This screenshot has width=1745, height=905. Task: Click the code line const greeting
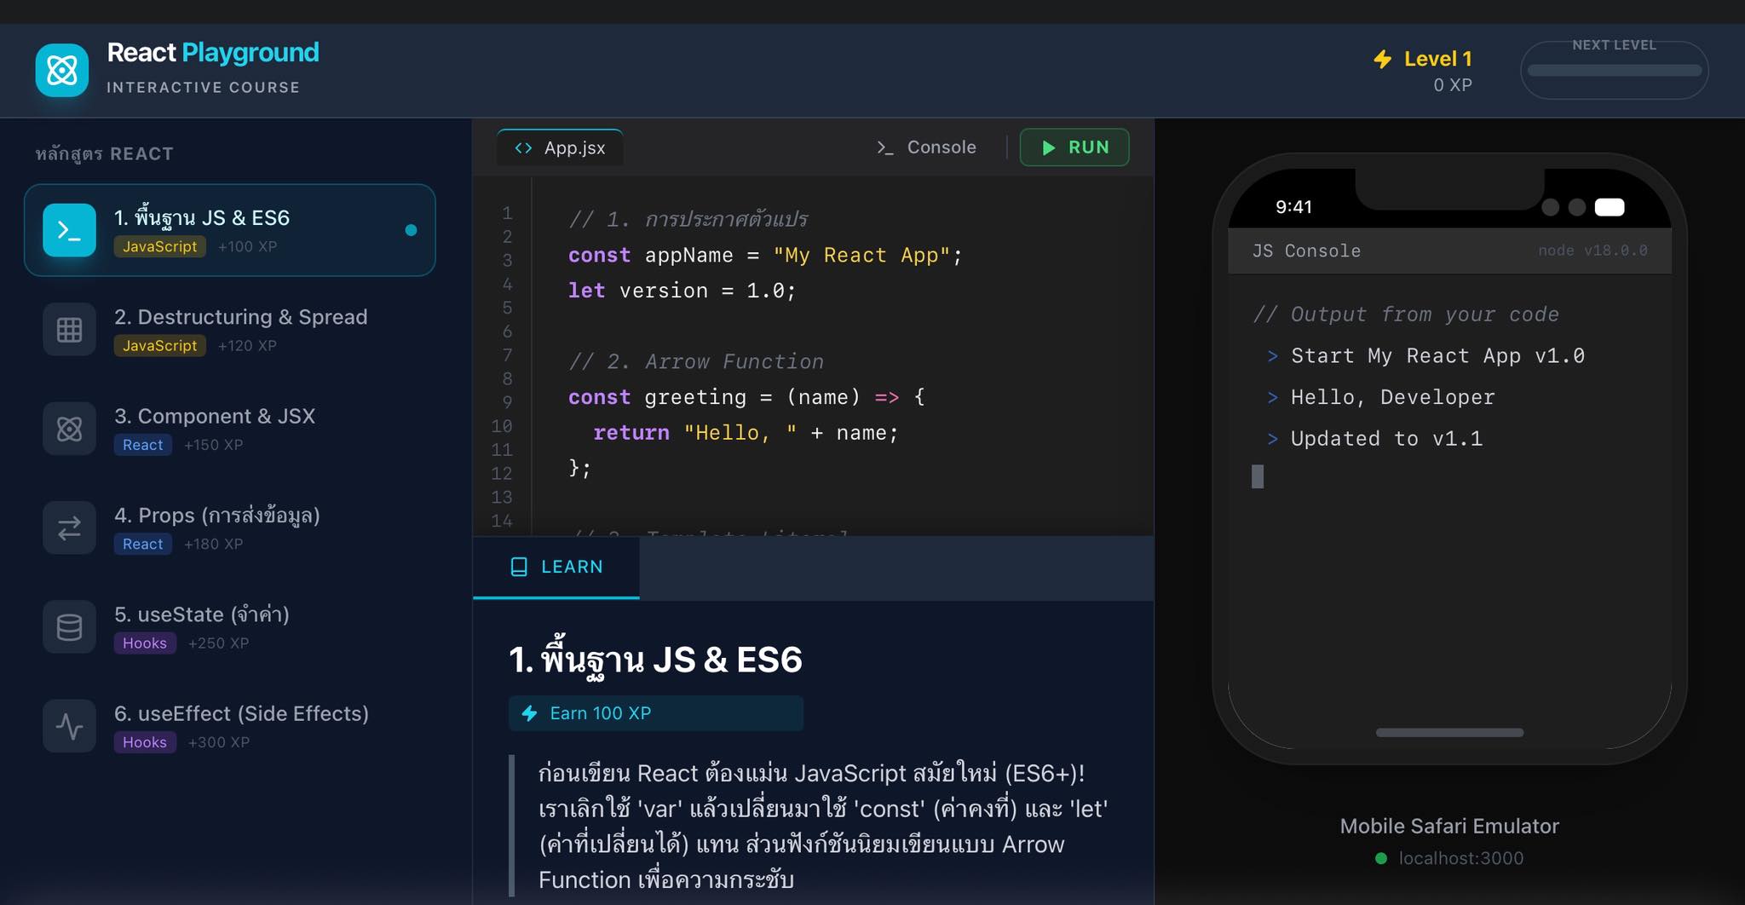tap(746, 397)
